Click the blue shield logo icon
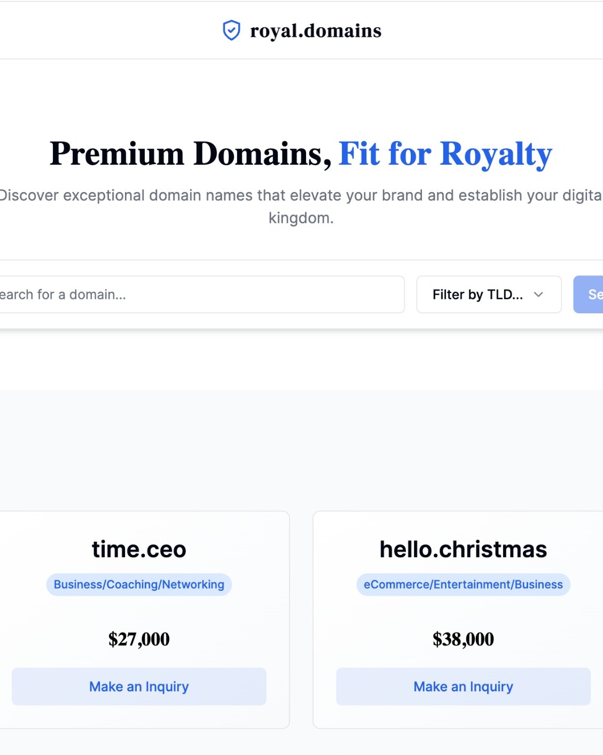Screen dimensions: 603x755 231,30
